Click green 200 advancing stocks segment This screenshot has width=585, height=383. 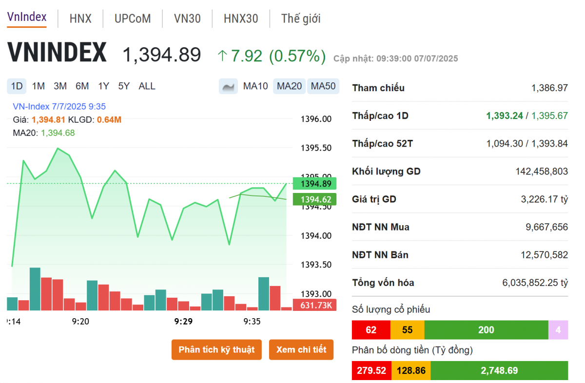coord(486,330)
